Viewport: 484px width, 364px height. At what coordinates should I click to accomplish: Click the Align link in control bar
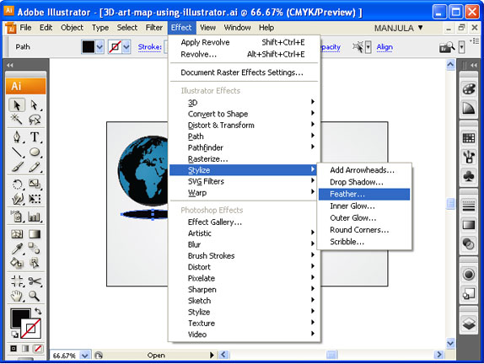[x=385, y=47]
